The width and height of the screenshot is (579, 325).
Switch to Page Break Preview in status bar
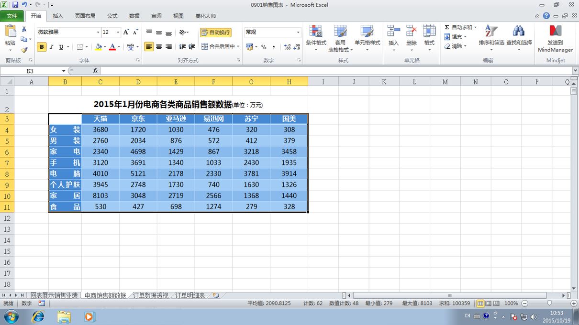[x=497, y=303]
